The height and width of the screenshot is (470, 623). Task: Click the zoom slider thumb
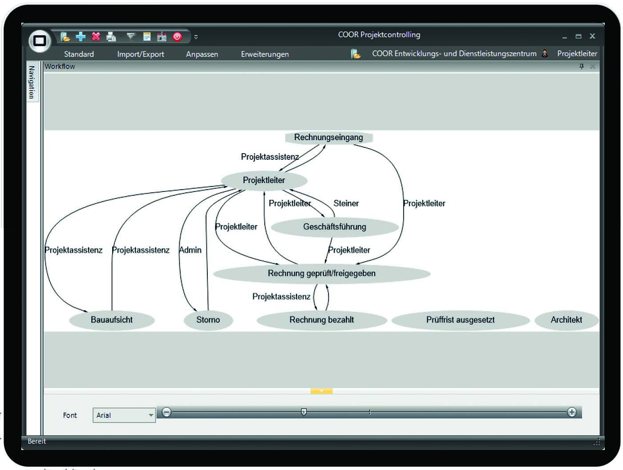click(304, 412)
